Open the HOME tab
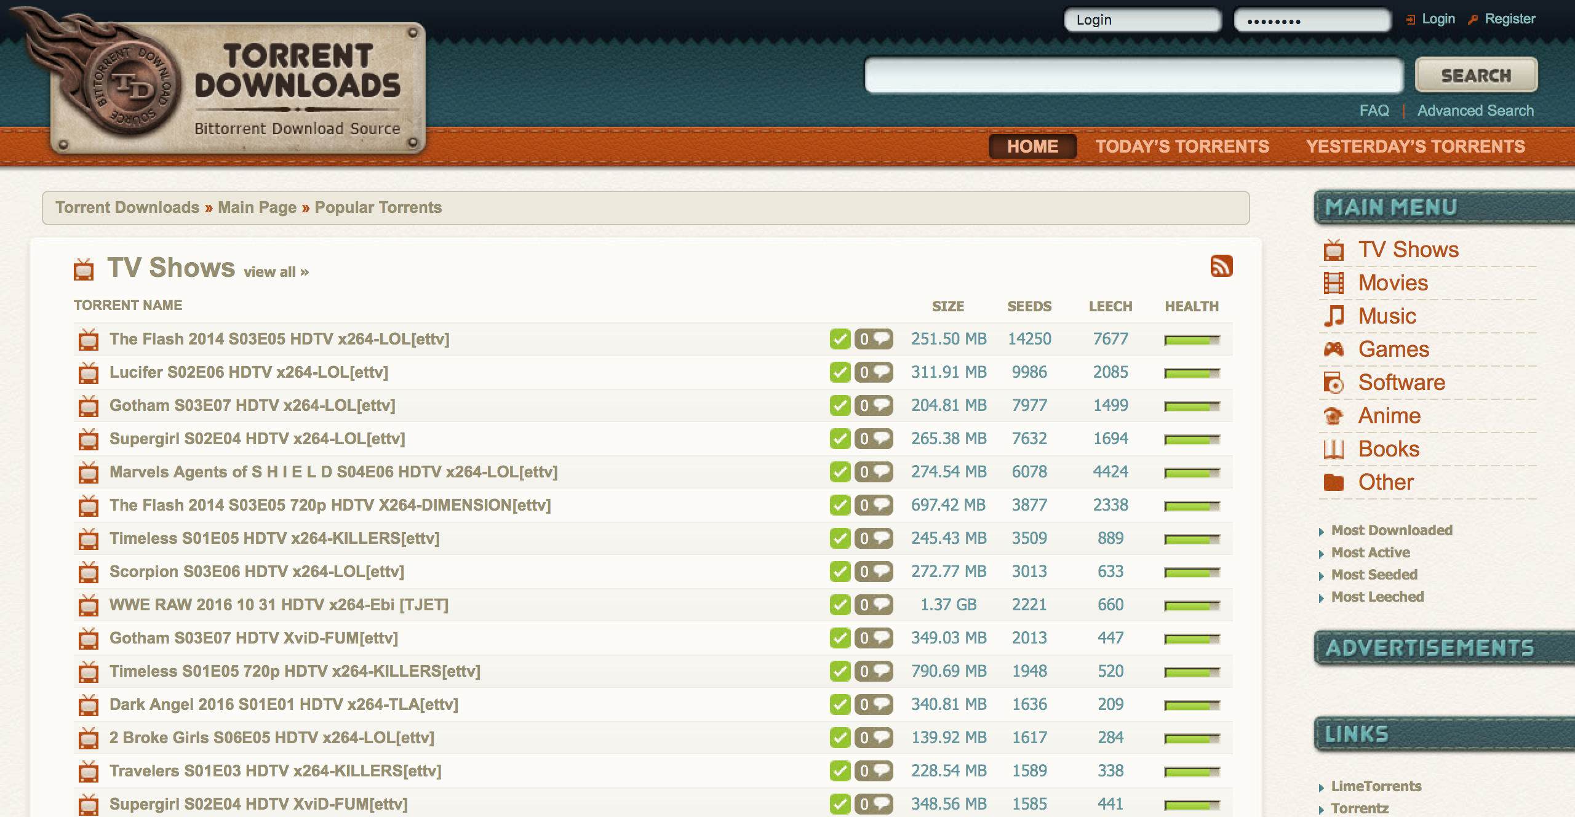This screenshot has height=817, width=1575. [x=1032, y=146]
